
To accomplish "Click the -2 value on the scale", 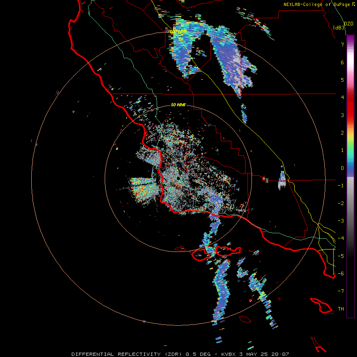I will (341, 203).
